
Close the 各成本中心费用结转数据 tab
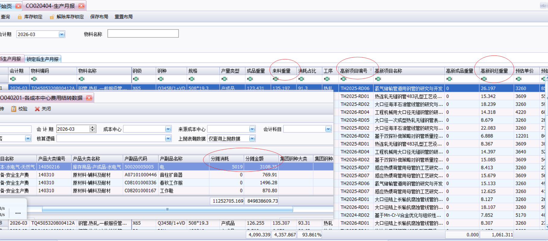pos(89,98)
